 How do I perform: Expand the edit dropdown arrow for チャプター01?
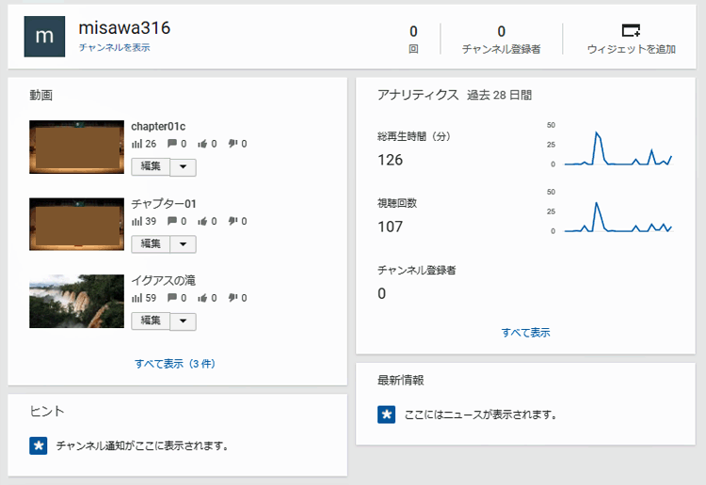point(183,244)
